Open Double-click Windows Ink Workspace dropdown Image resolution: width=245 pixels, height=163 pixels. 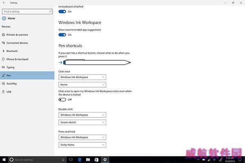coord(82,115)
